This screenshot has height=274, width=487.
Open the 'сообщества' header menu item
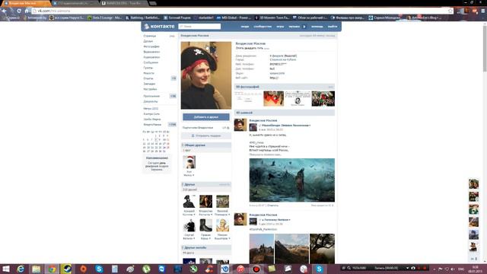[263, 27]
